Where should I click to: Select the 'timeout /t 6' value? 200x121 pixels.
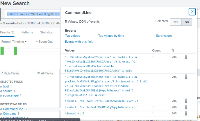coord(75,113)
